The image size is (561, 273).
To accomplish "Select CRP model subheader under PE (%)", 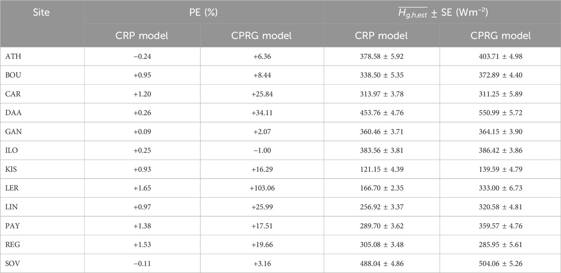I will tap(142, 36).
